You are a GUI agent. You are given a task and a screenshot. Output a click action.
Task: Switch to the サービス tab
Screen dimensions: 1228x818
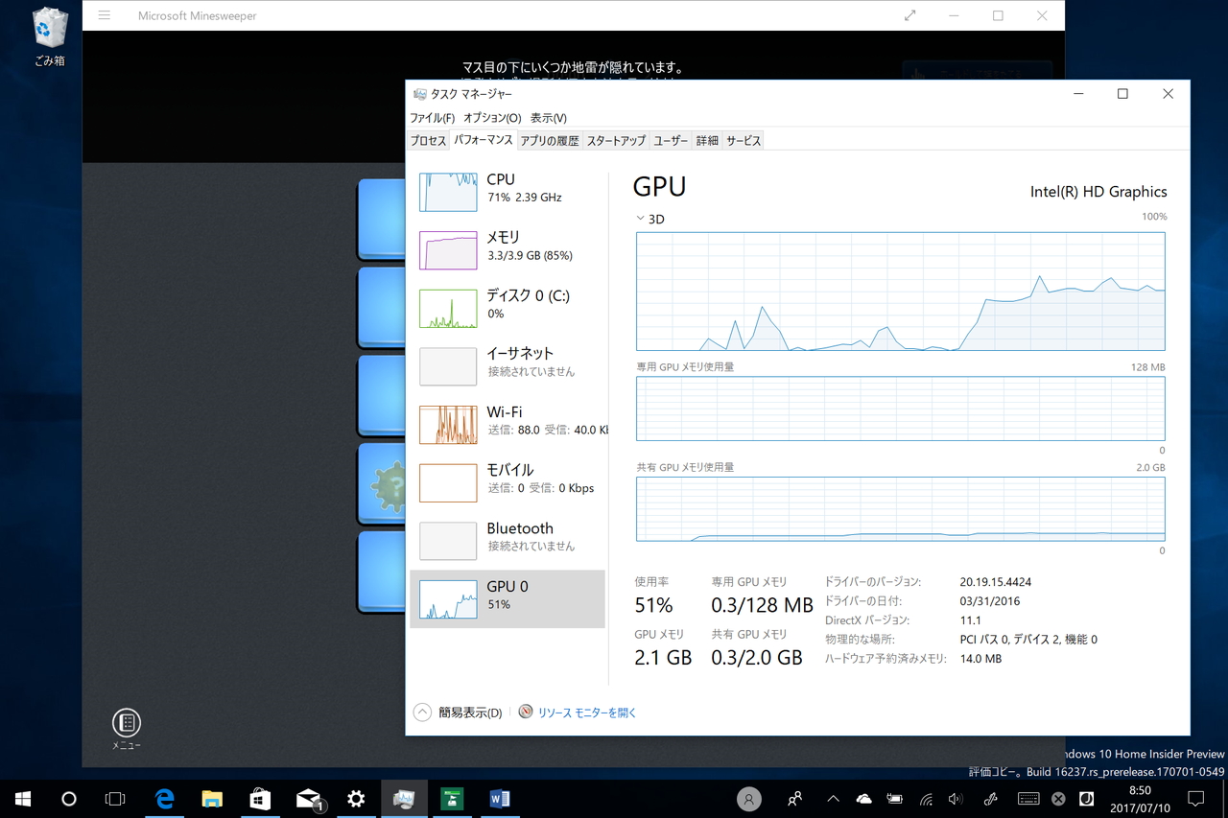pyautogui.click(x=744, y=141)
